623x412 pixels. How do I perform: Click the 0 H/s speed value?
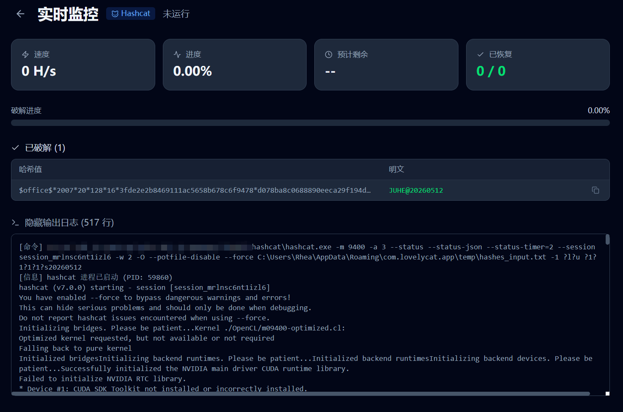tap(39, 71)
